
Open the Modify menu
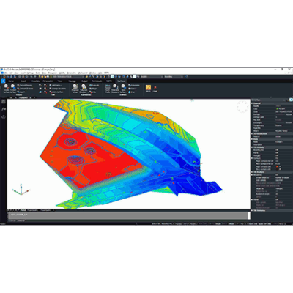coord(62,73)
